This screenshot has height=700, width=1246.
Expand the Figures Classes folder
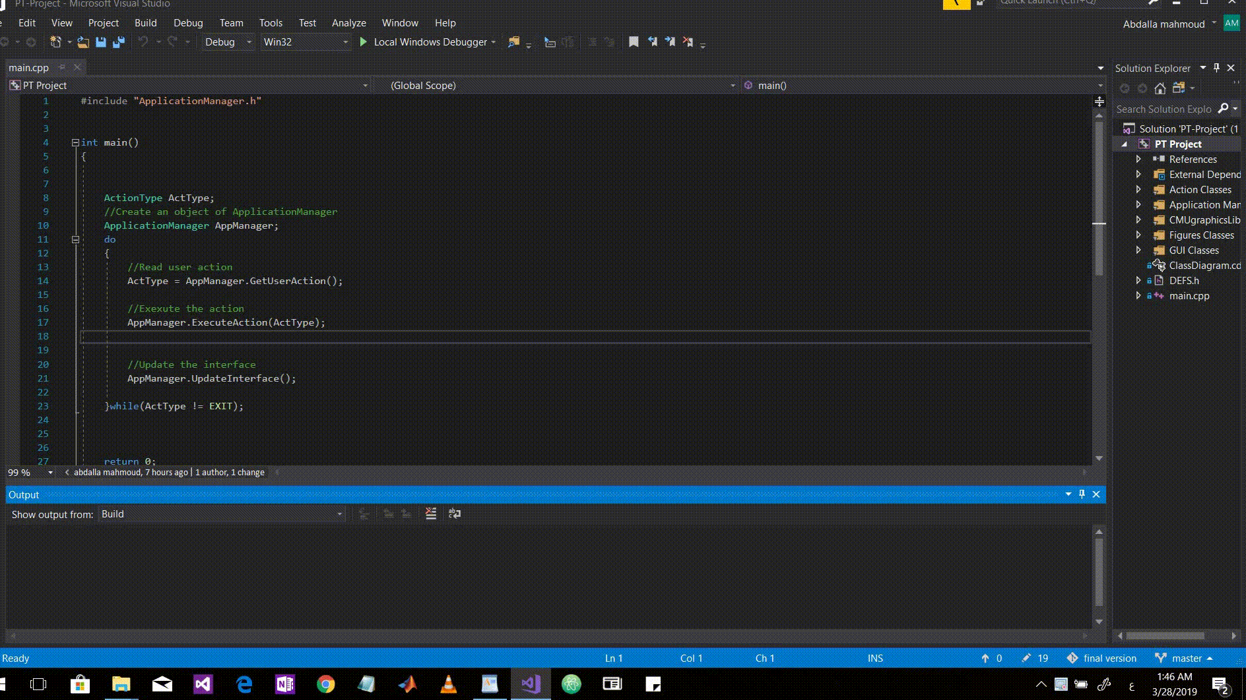coord(1138,235)
